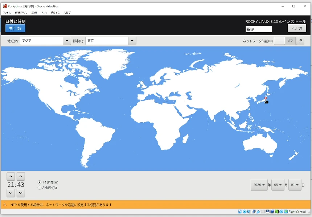Viewport: 312px width, 217px height.
Task: Open the 仮想マシン menu
Action: click(21, 13)
